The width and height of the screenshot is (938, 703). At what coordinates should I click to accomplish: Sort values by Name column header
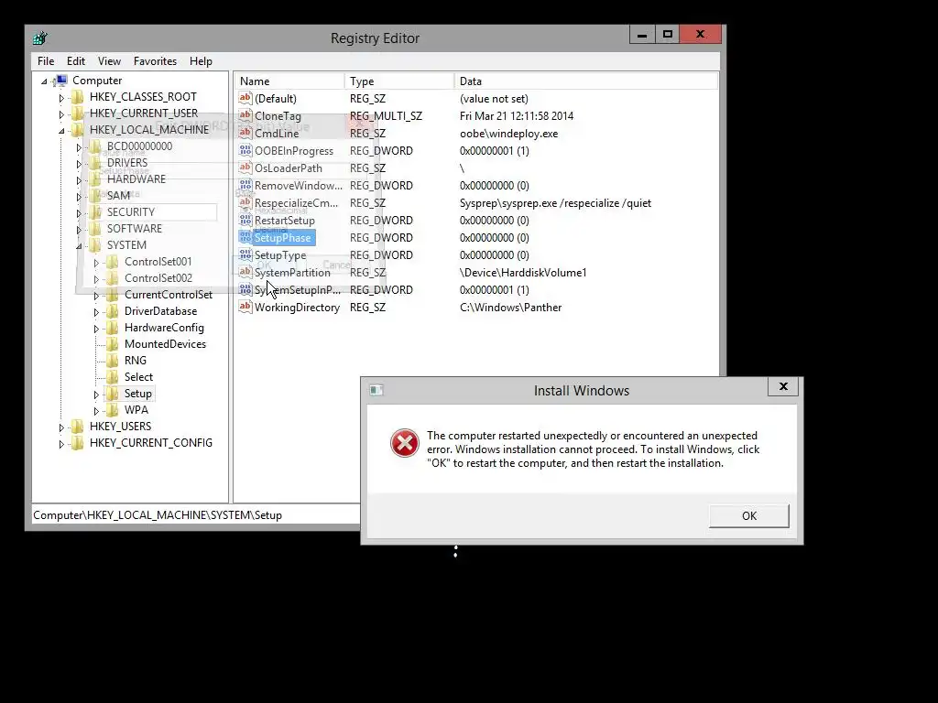coord(289,81)
